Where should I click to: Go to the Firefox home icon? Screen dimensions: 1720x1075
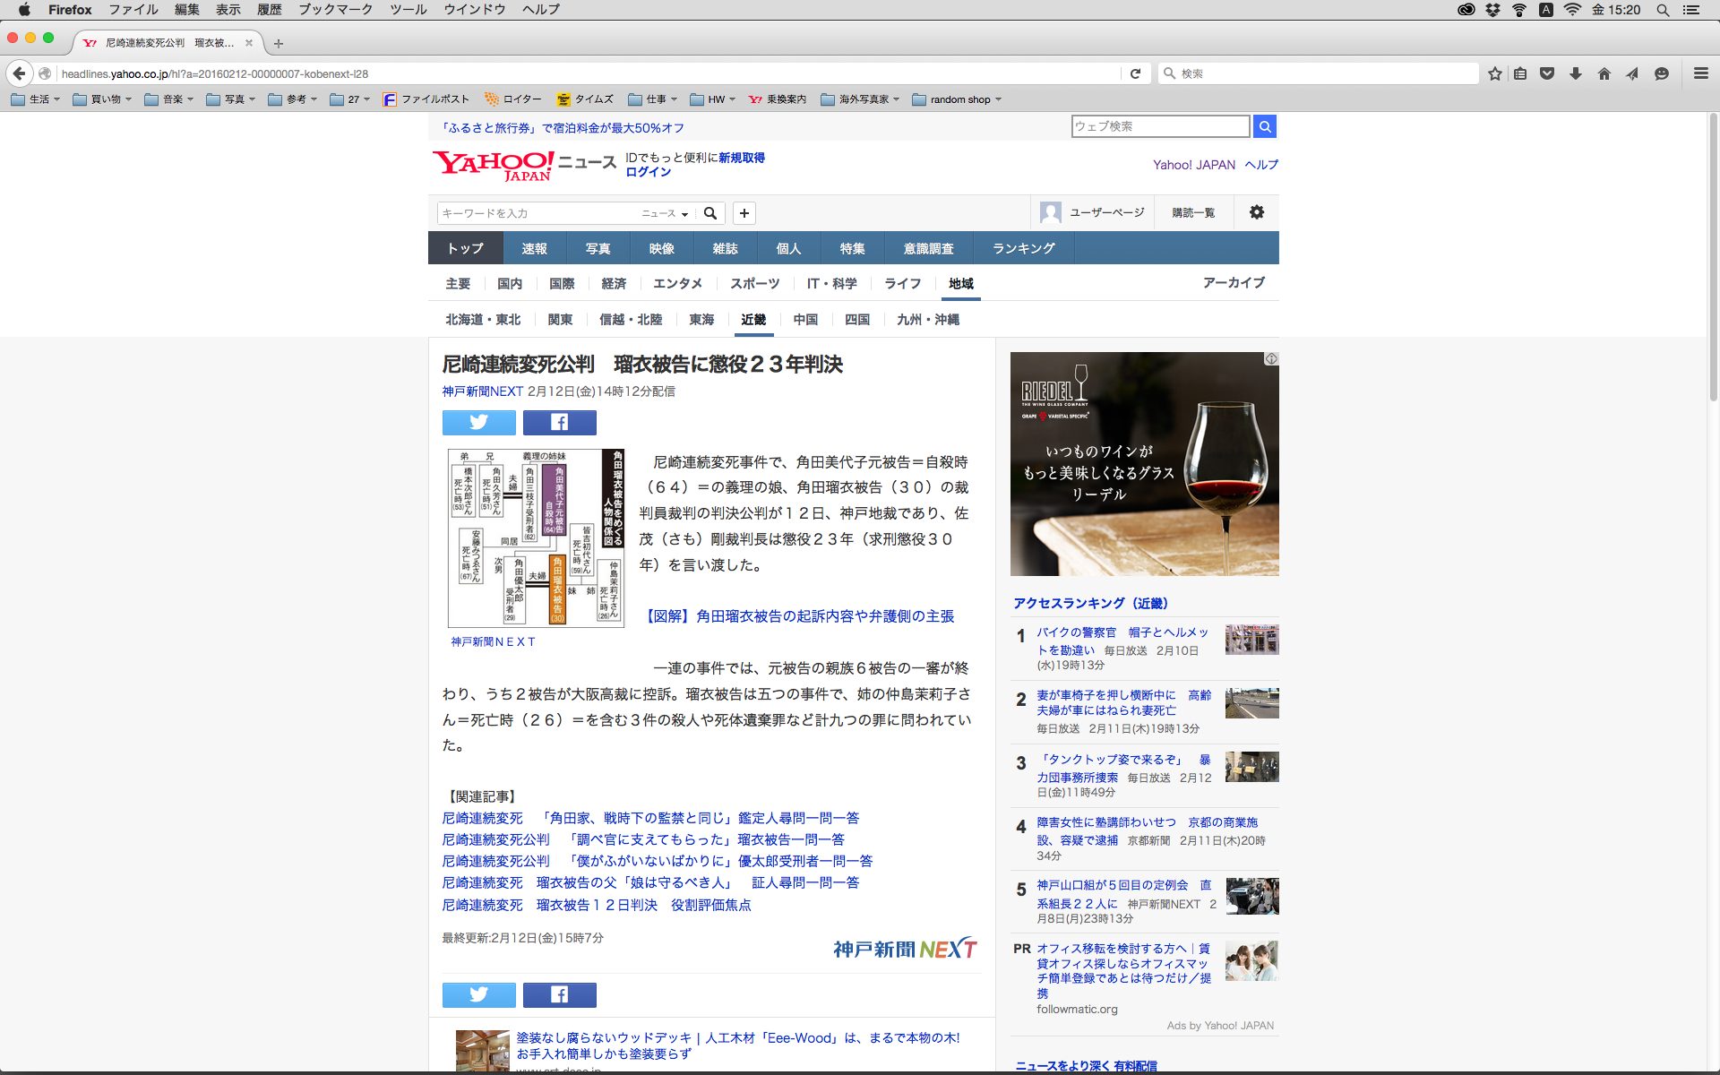click(x=1604, y=73)
